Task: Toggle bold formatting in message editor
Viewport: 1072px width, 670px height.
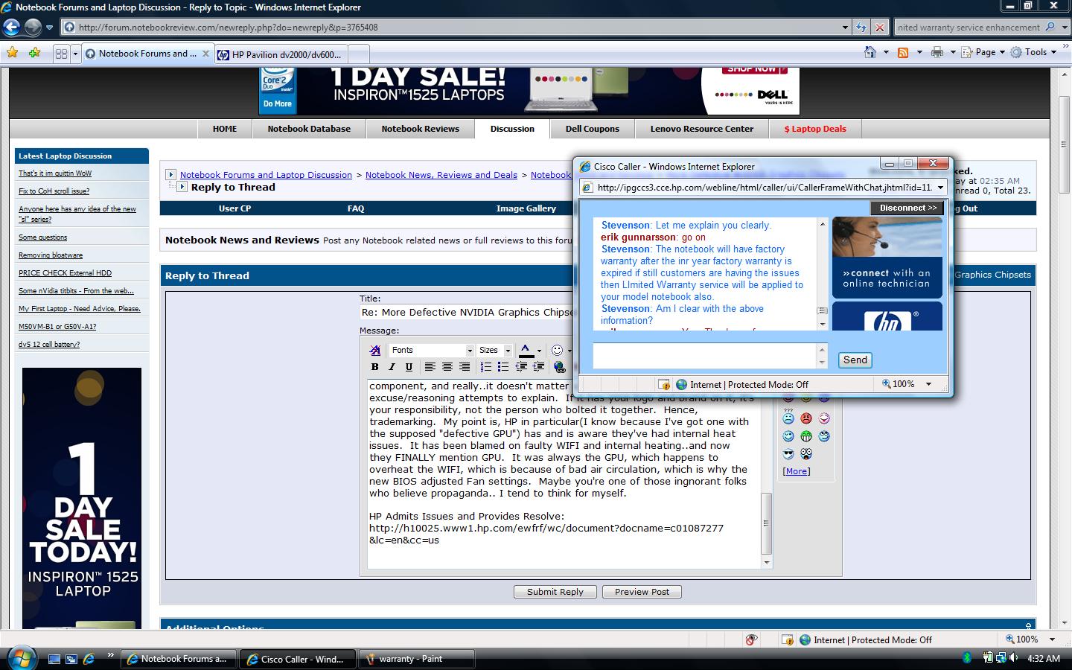Action: (375, 367)
